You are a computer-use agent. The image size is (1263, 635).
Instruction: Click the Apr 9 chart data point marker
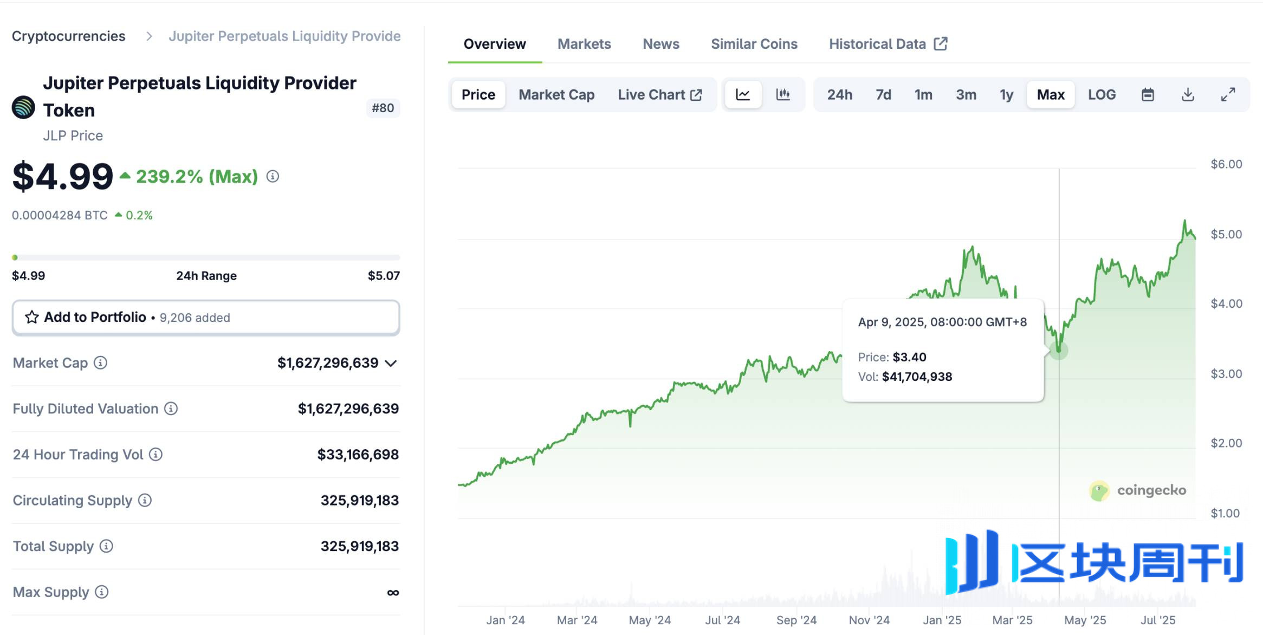(x=1059, y=350)
